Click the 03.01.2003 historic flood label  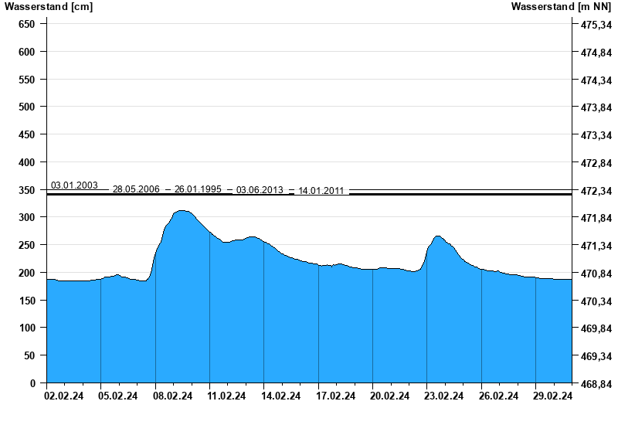(x=74, y=185)
